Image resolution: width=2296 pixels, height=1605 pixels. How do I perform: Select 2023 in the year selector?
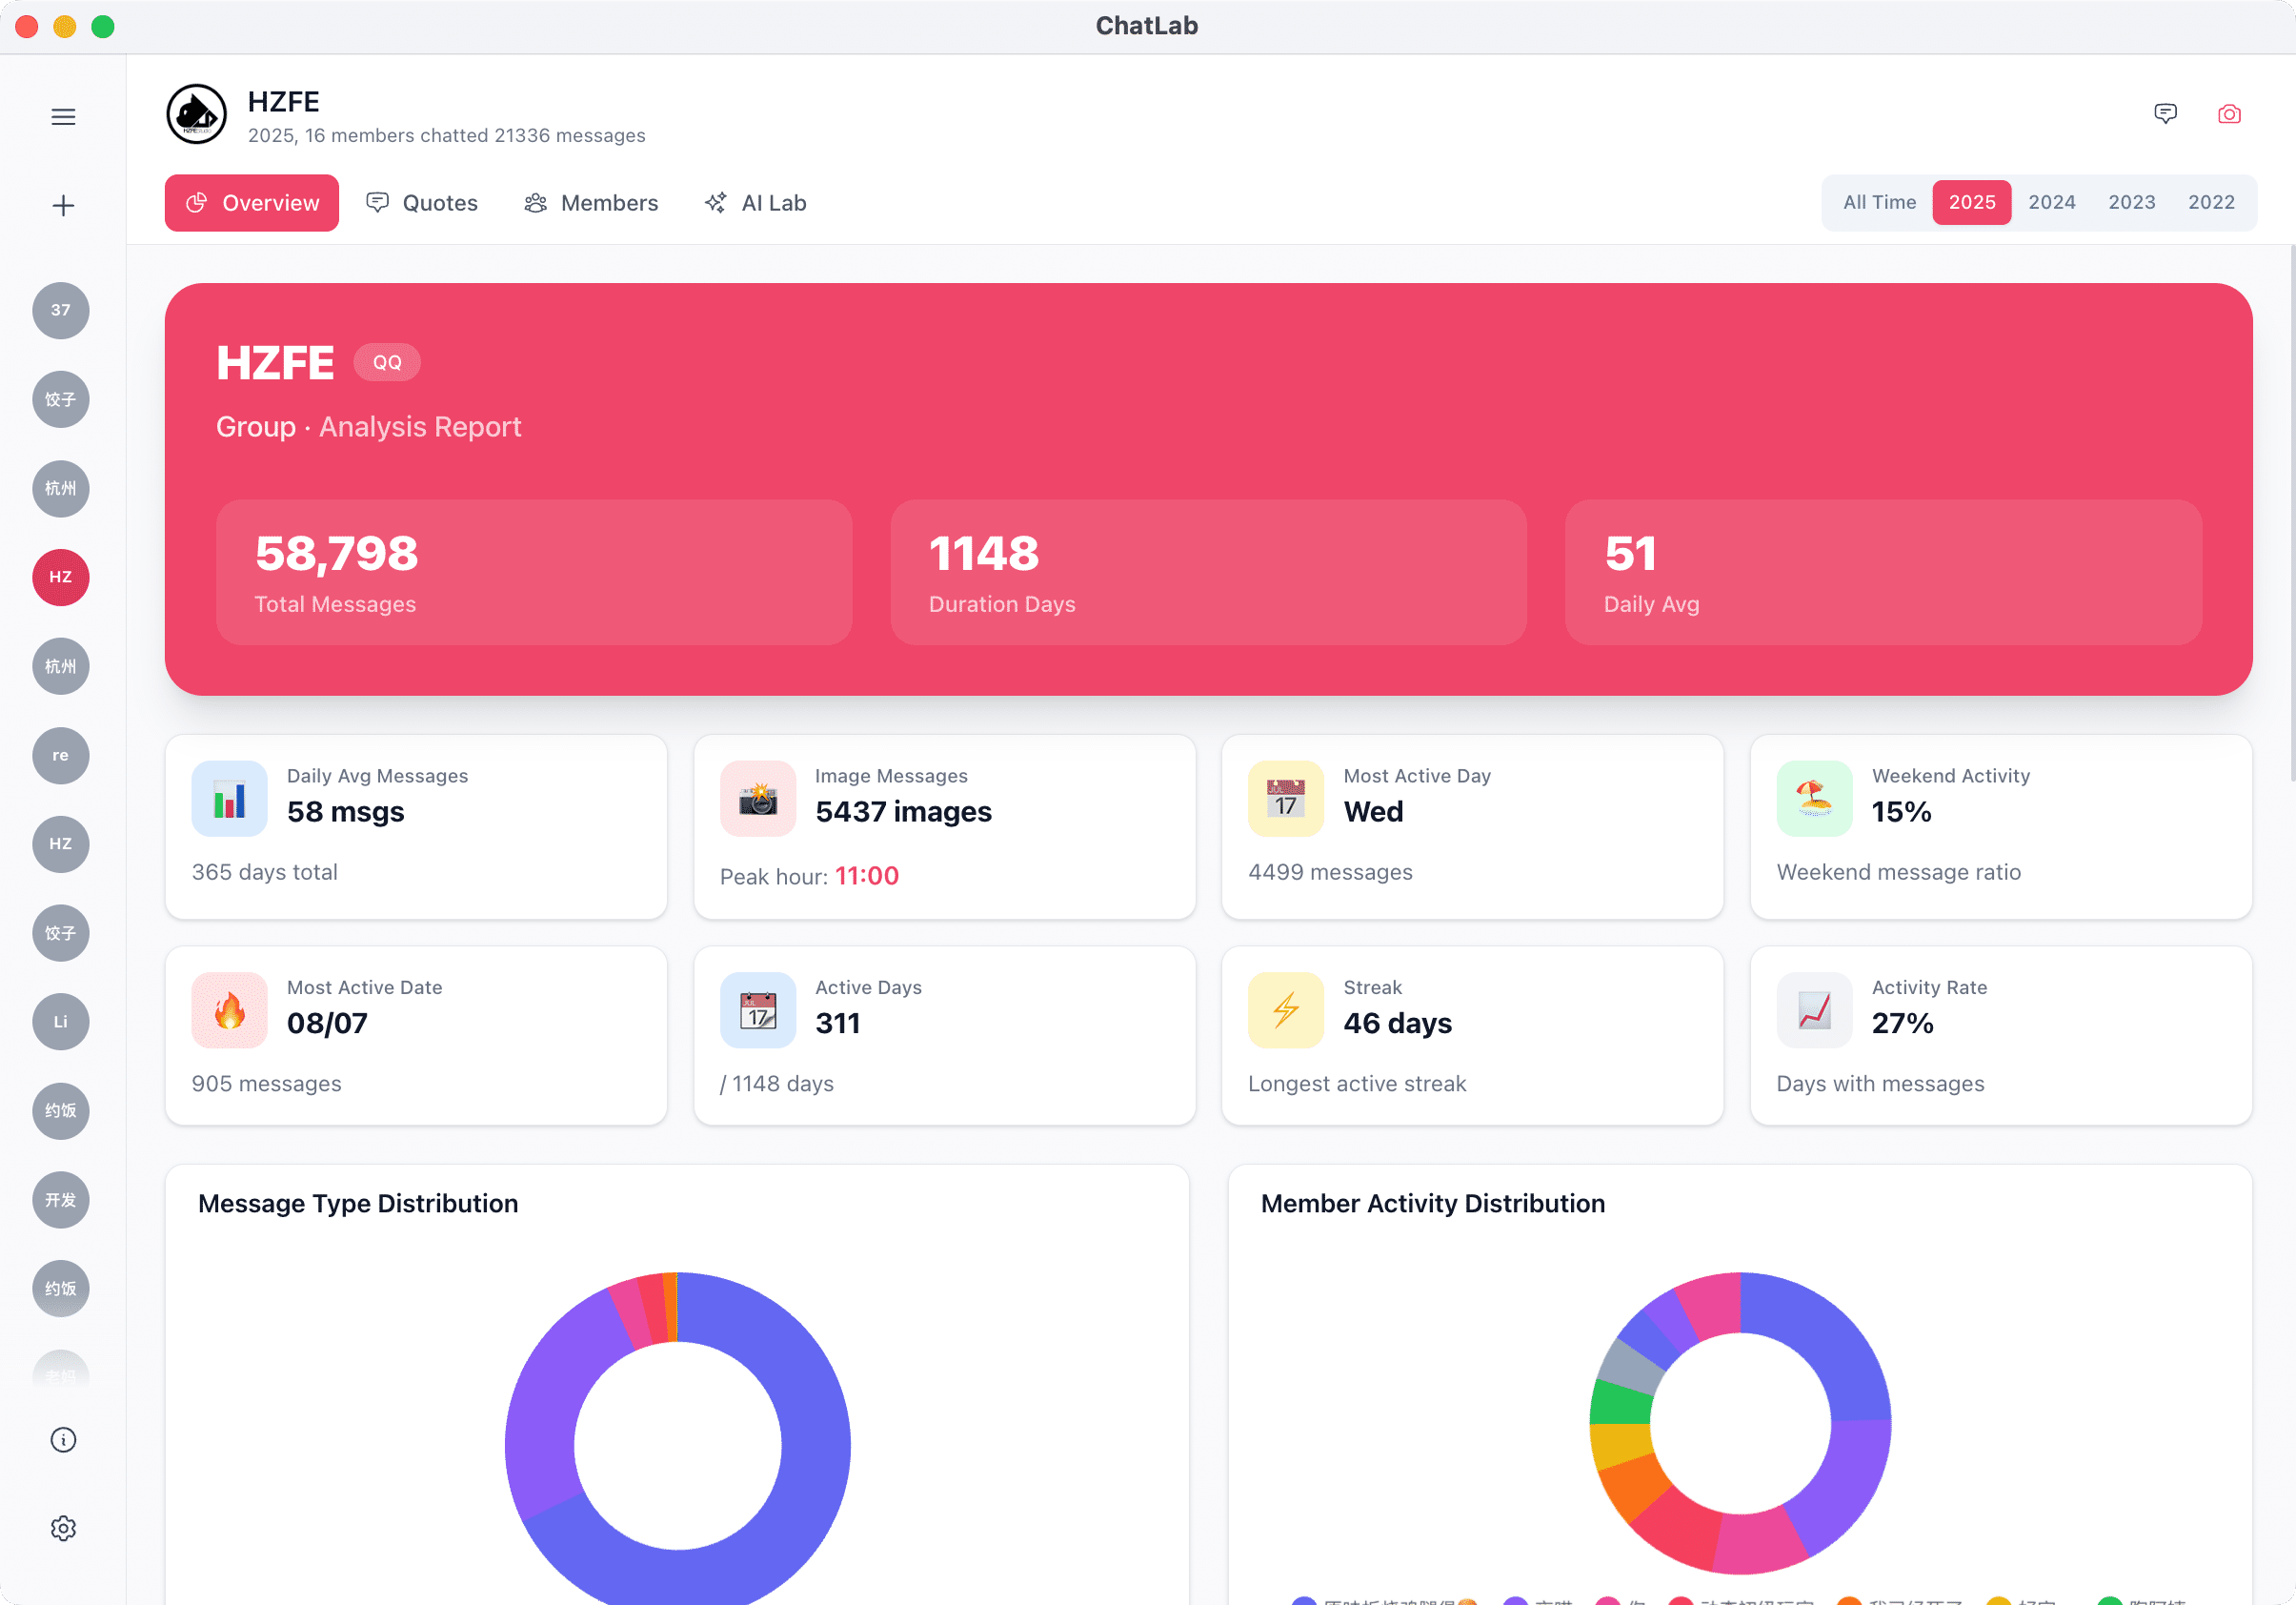point(2132,202)
